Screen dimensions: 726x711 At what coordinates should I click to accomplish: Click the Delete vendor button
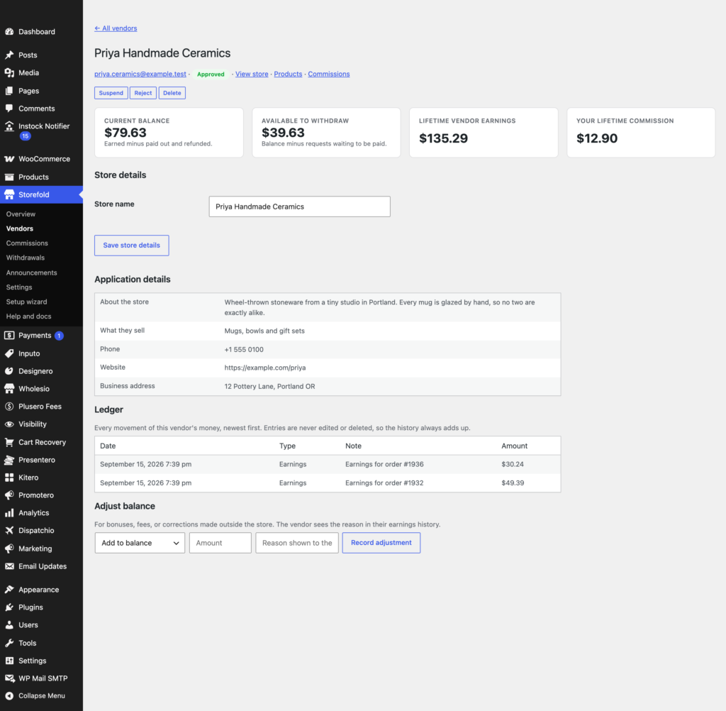pos(172,93)
